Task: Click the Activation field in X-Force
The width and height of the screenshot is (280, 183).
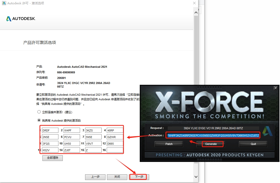Action: point(213,135)
